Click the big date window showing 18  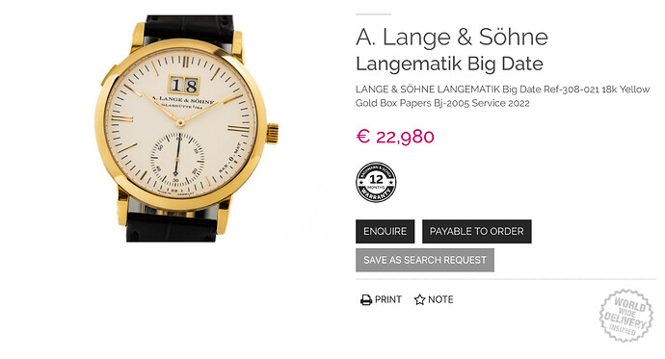[x=184, y=86]
